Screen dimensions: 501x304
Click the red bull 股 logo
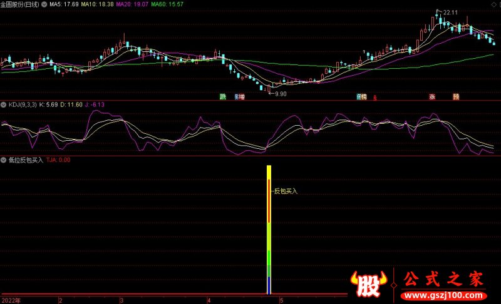tap(368, 284)
